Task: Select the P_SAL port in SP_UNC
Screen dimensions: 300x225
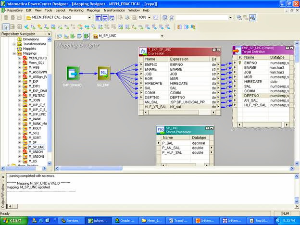Action: pyautogui.click(x=185, y=143)
